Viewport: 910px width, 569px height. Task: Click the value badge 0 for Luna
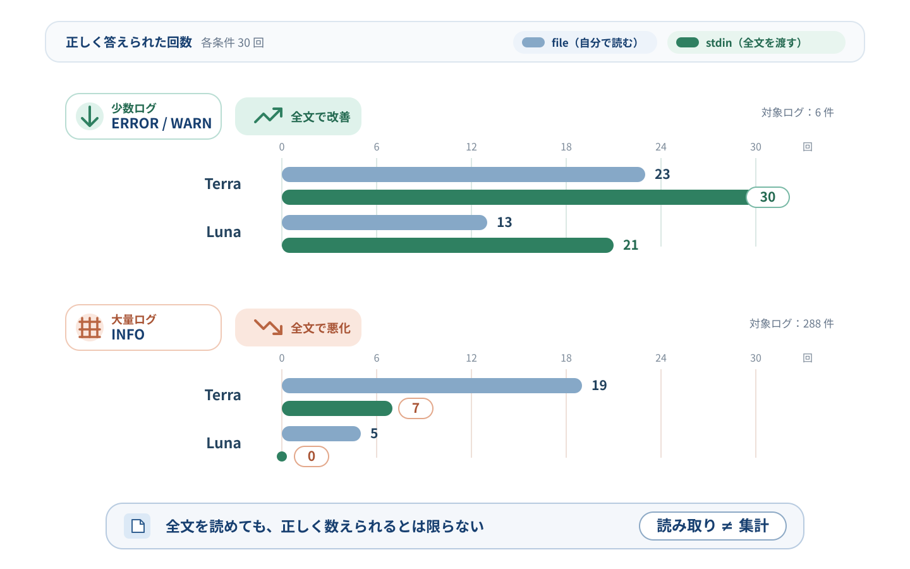pos(312,456)
